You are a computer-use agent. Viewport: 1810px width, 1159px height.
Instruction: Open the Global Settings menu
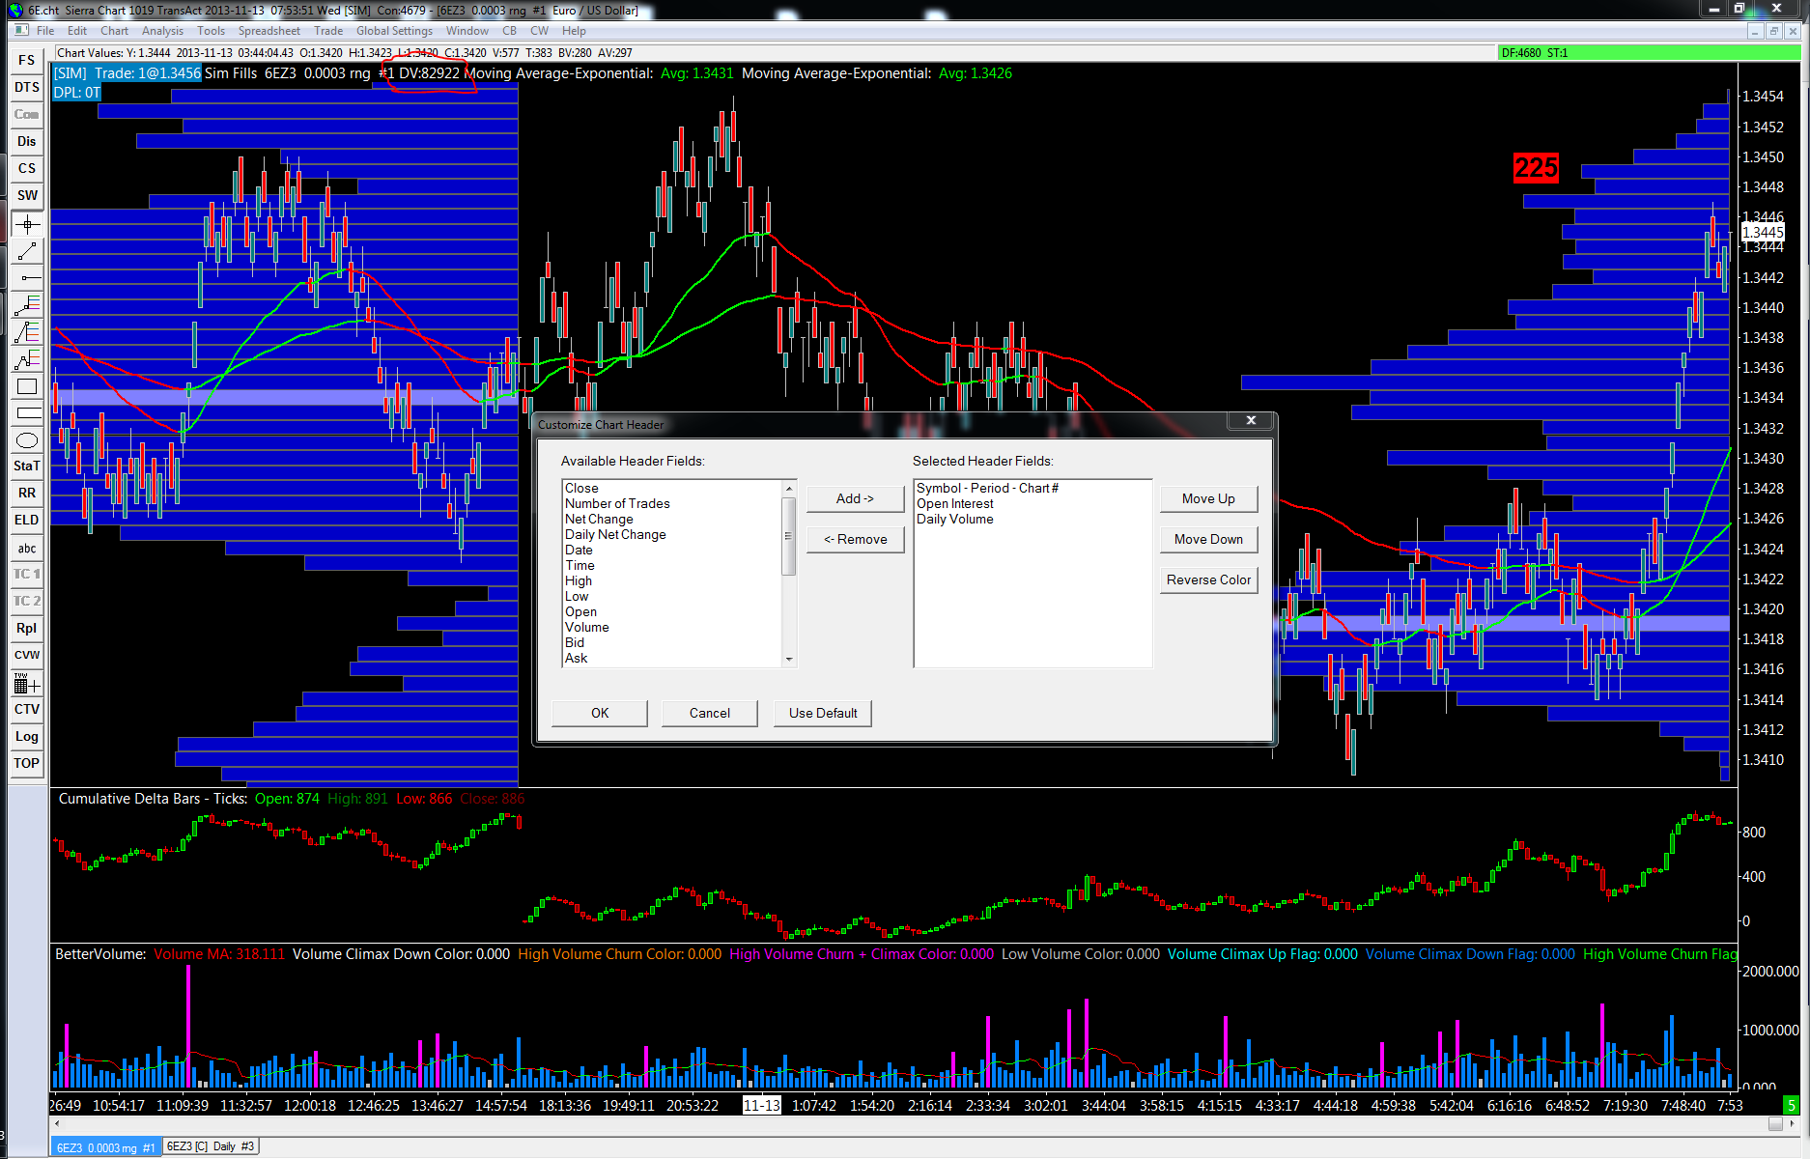(394, 31)
